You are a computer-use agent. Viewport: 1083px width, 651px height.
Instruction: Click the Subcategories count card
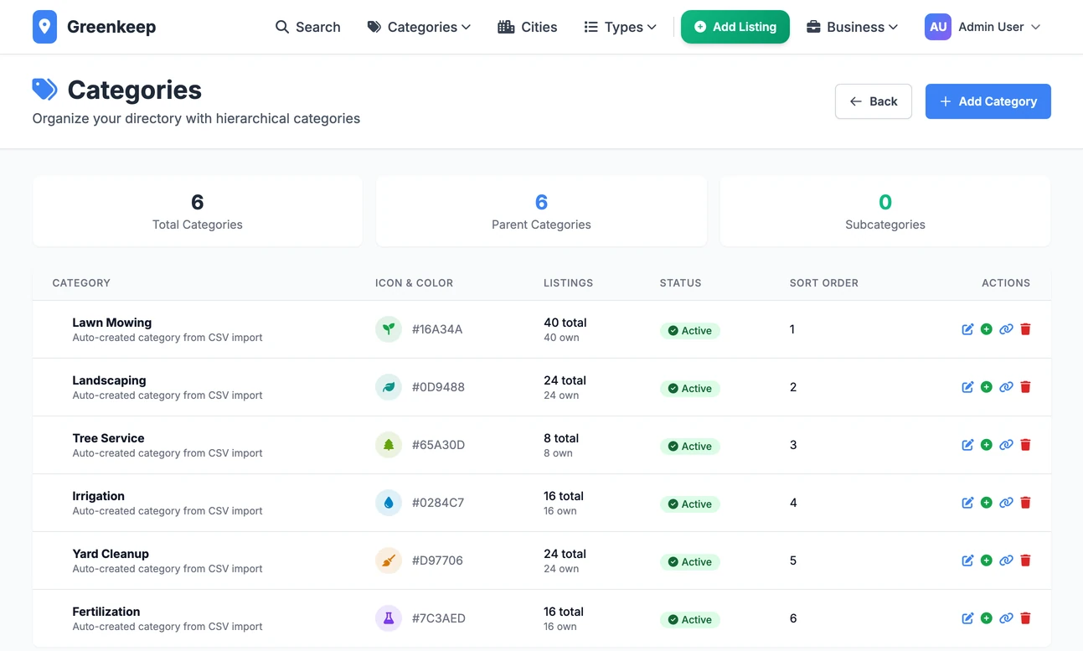point(885,211)
